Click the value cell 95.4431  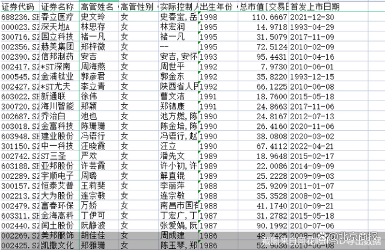pyautogui.click(x=263, y=57)
